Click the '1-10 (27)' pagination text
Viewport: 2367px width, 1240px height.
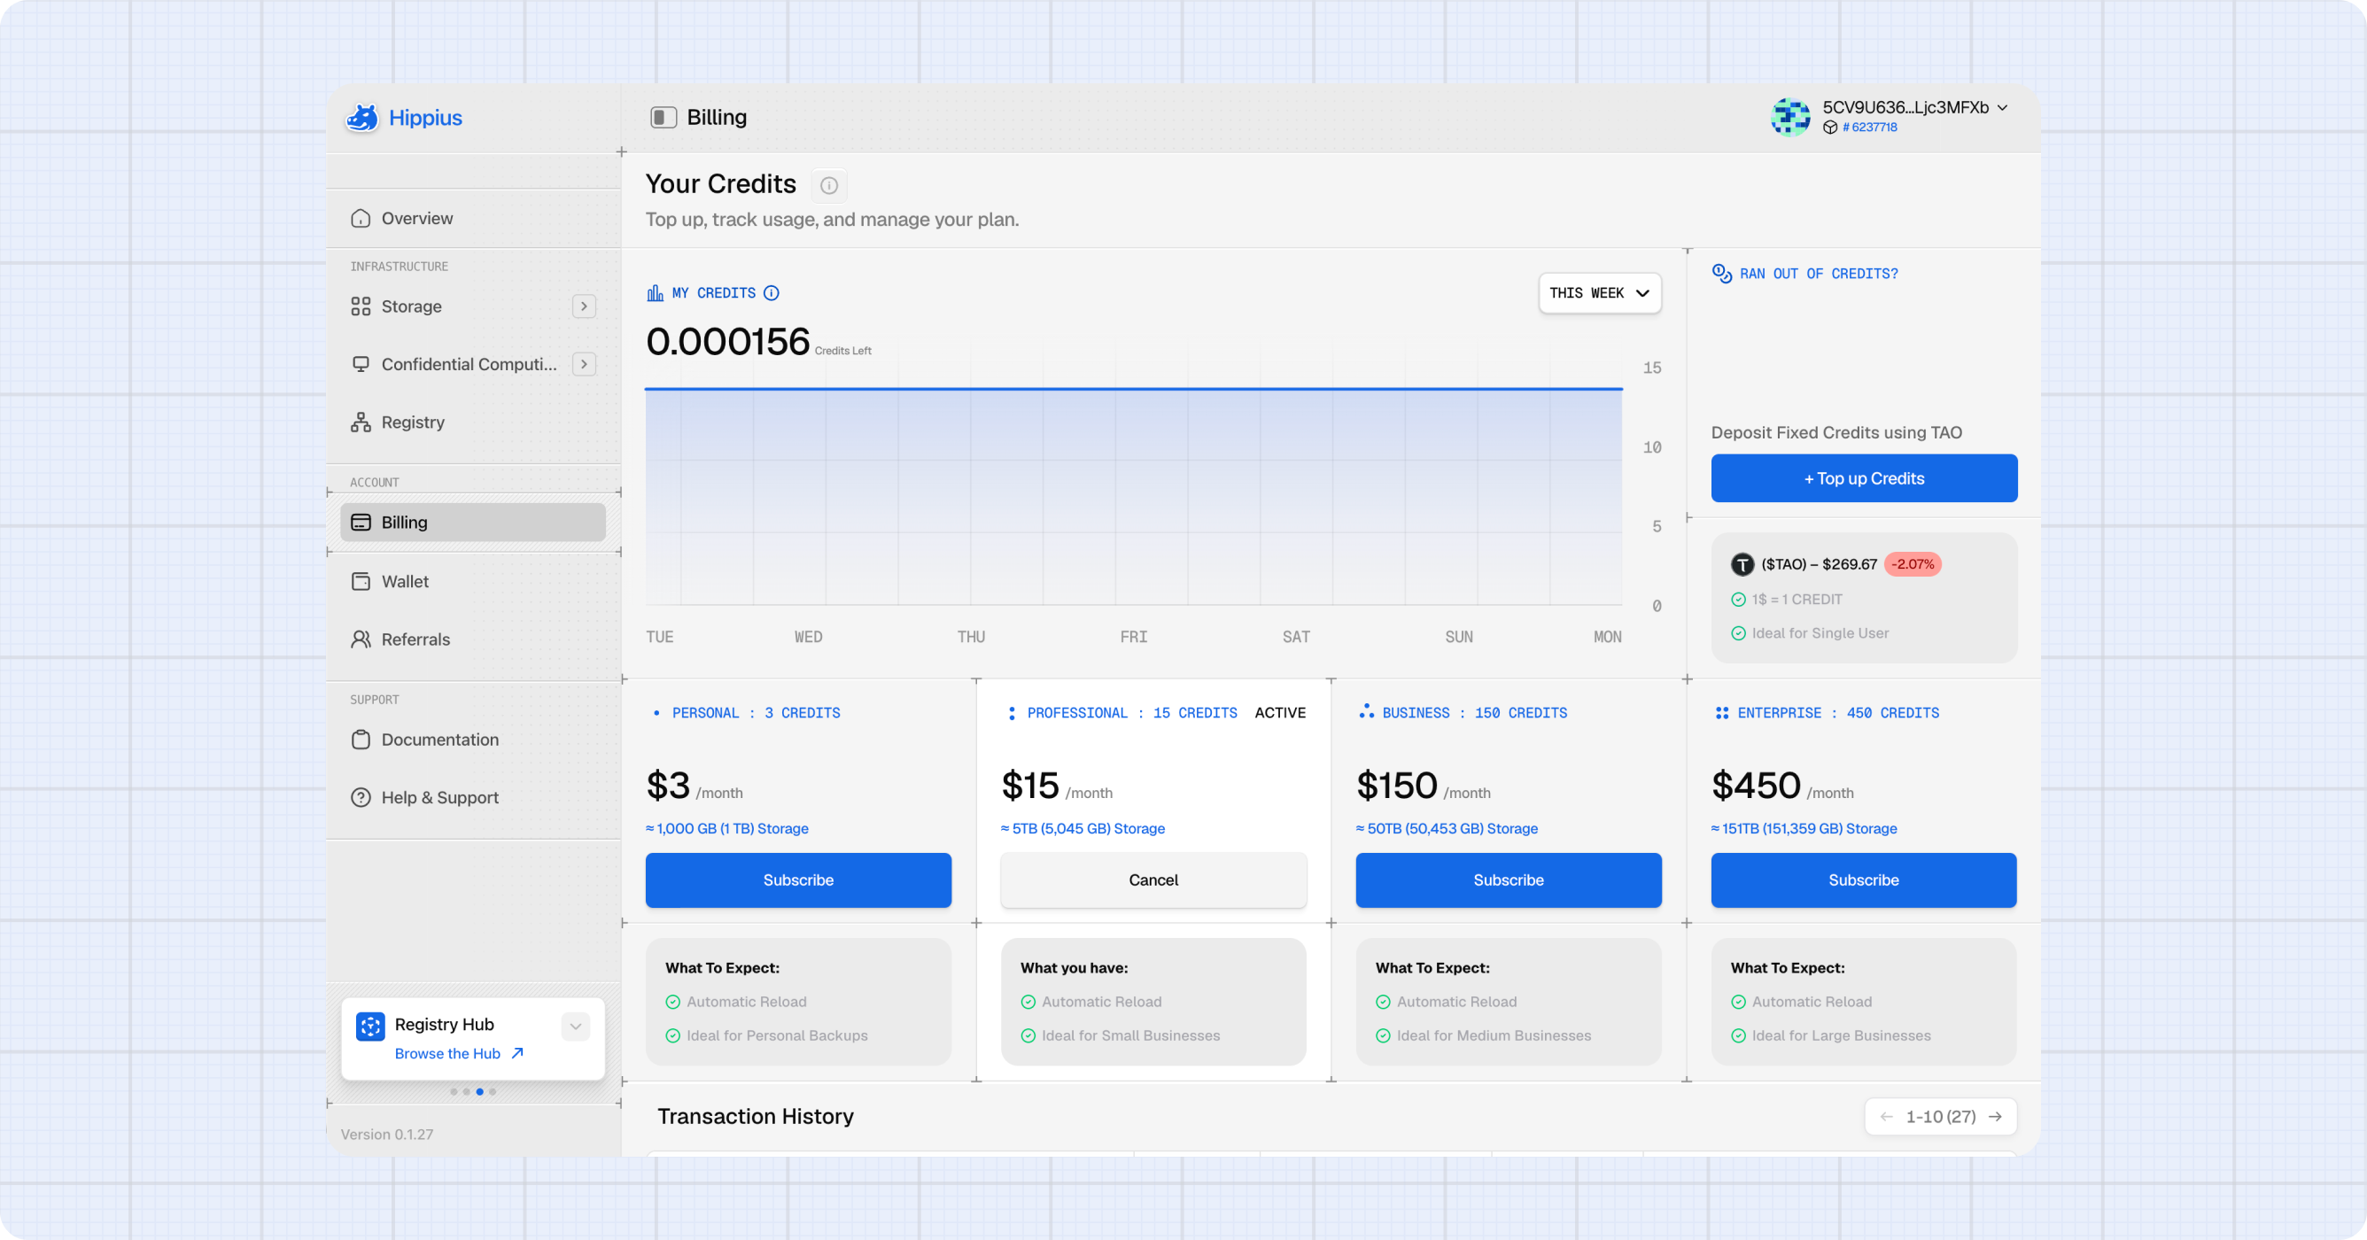(1940, 1117)
